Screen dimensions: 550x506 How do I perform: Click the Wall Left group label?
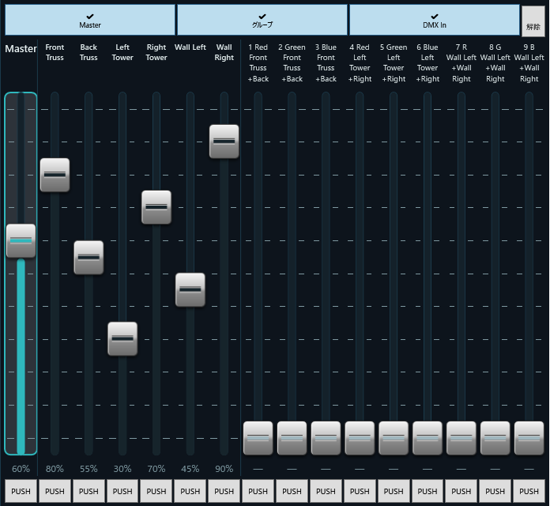tap(190, 47)
